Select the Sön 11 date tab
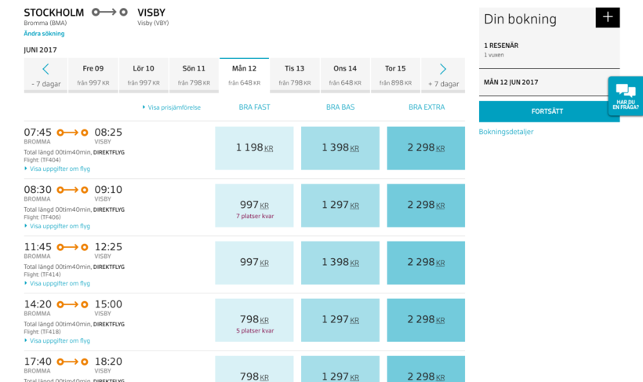643x382 pixels. pyautogui.click(x=194, y=75)
